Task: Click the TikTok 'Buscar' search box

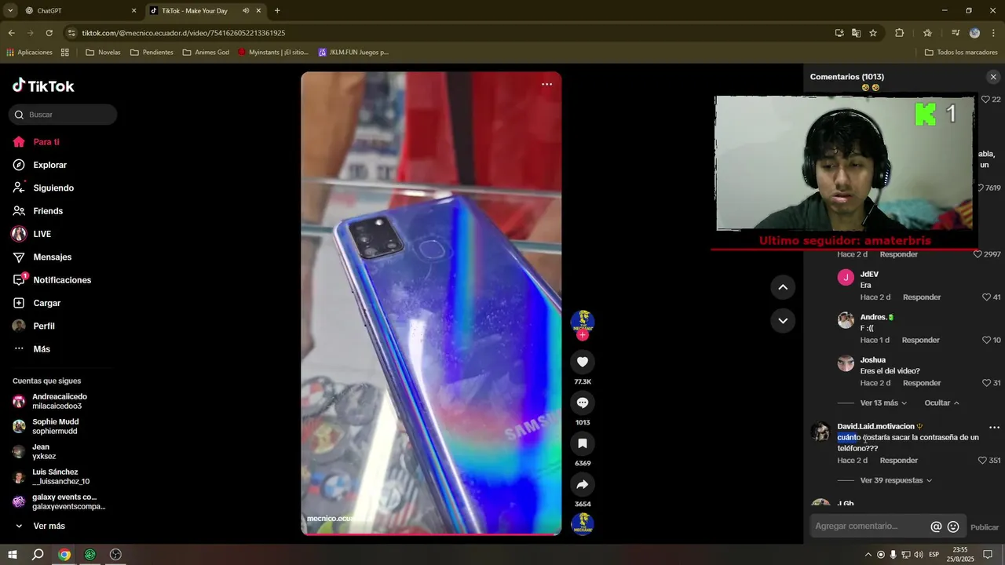Action: 63,115
